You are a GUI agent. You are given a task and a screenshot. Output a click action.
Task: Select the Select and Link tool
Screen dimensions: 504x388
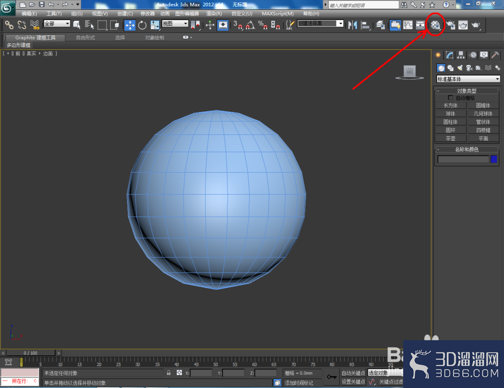pyautogui.click(x=9, y=25)
